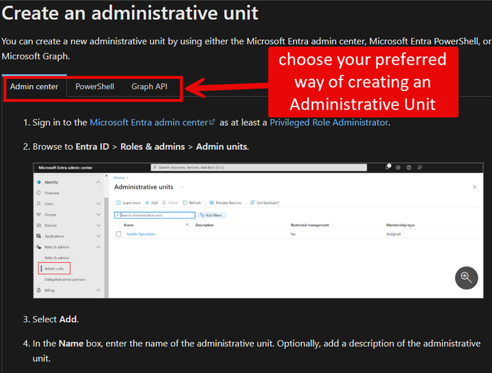This screenshot has width=492, height=373.
Task: Click the Home breadcrumb link
Action: pyautogui.click(x=119, y=178)
